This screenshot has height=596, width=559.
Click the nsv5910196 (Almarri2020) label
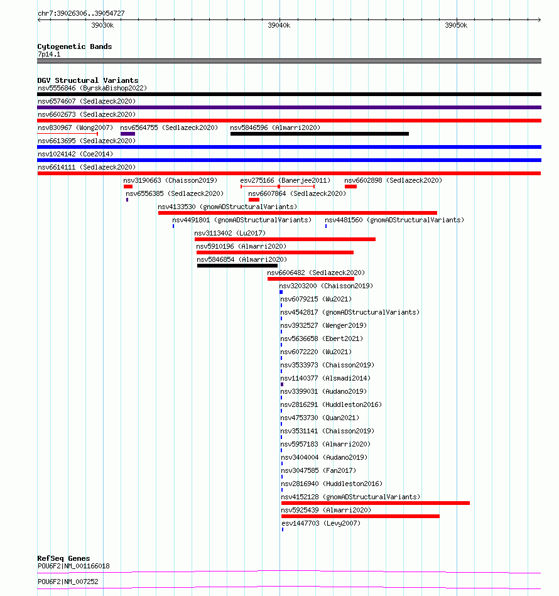point(241,246)
